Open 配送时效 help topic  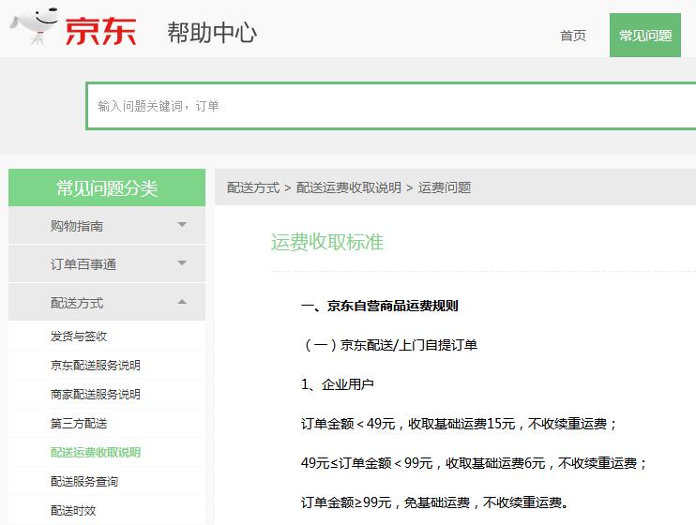point(73,510)
